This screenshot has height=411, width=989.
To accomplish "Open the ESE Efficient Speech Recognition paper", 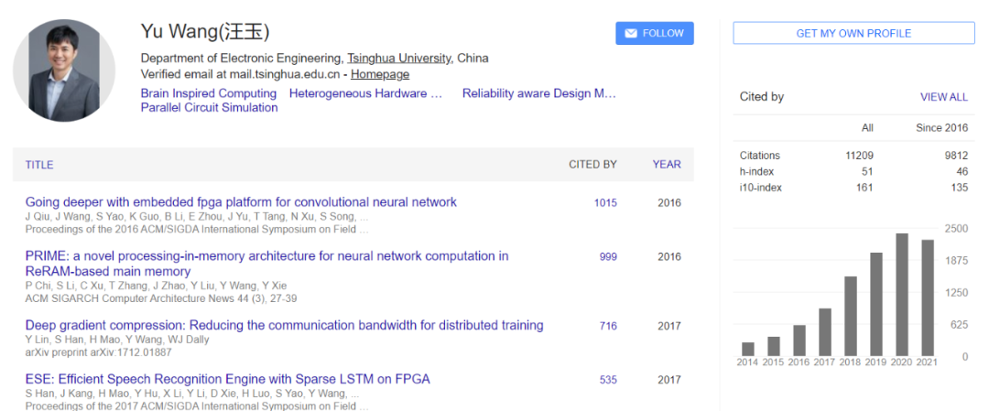I will 228,380.
